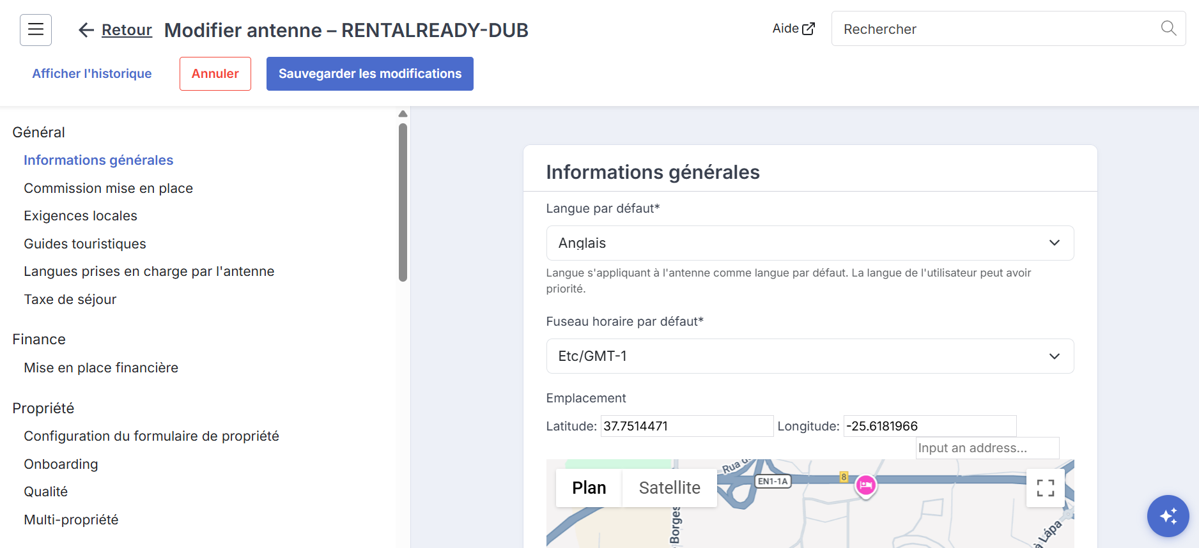This screenshot has height=548, width=1199.
Task: Click the EN1-1A road label on map
Action: click(x=773, y=482)
